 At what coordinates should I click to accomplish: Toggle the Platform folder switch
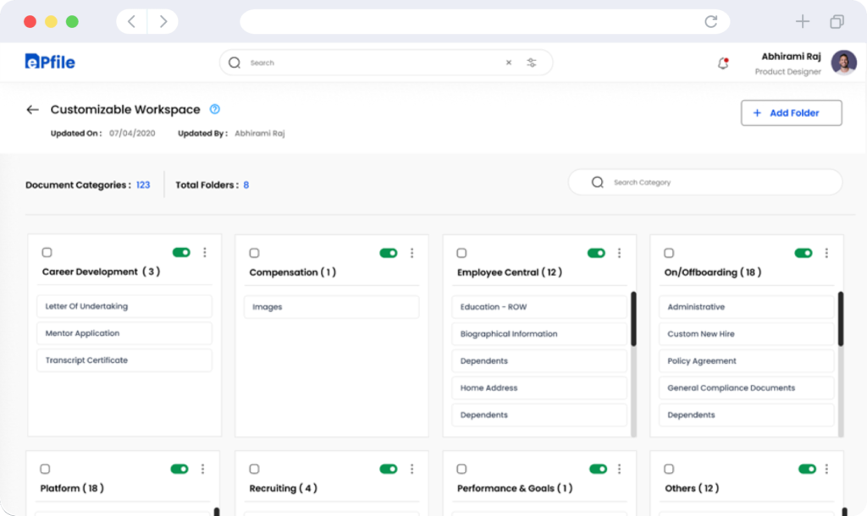tap(179, 468)
